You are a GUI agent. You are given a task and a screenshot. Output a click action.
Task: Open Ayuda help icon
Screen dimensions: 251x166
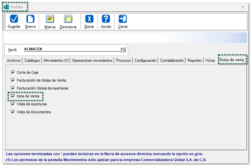[106, 19]
